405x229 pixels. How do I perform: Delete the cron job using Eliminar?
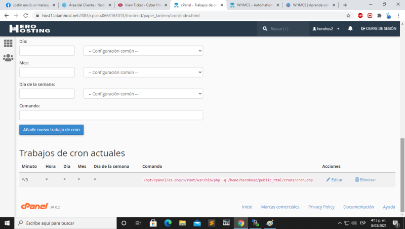point(365,180)
